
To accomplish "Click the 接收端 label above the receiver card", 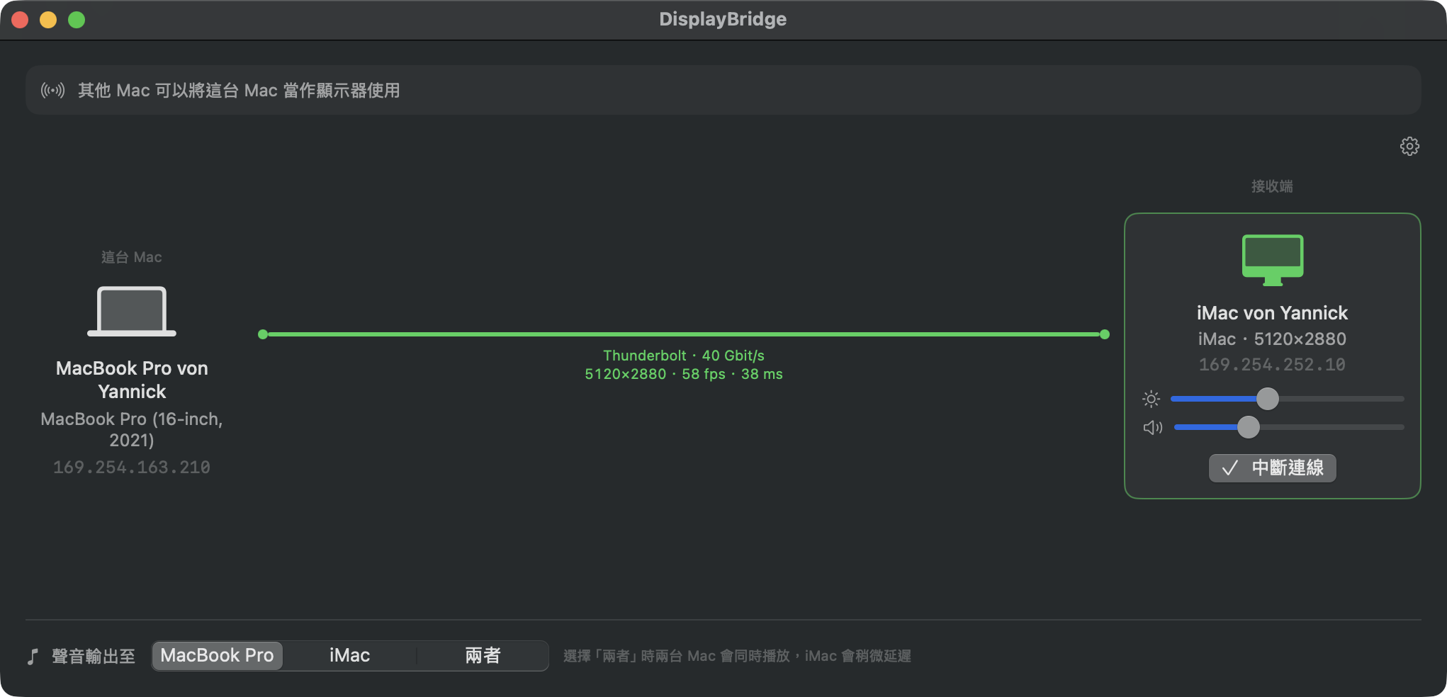I will 1272,186.
